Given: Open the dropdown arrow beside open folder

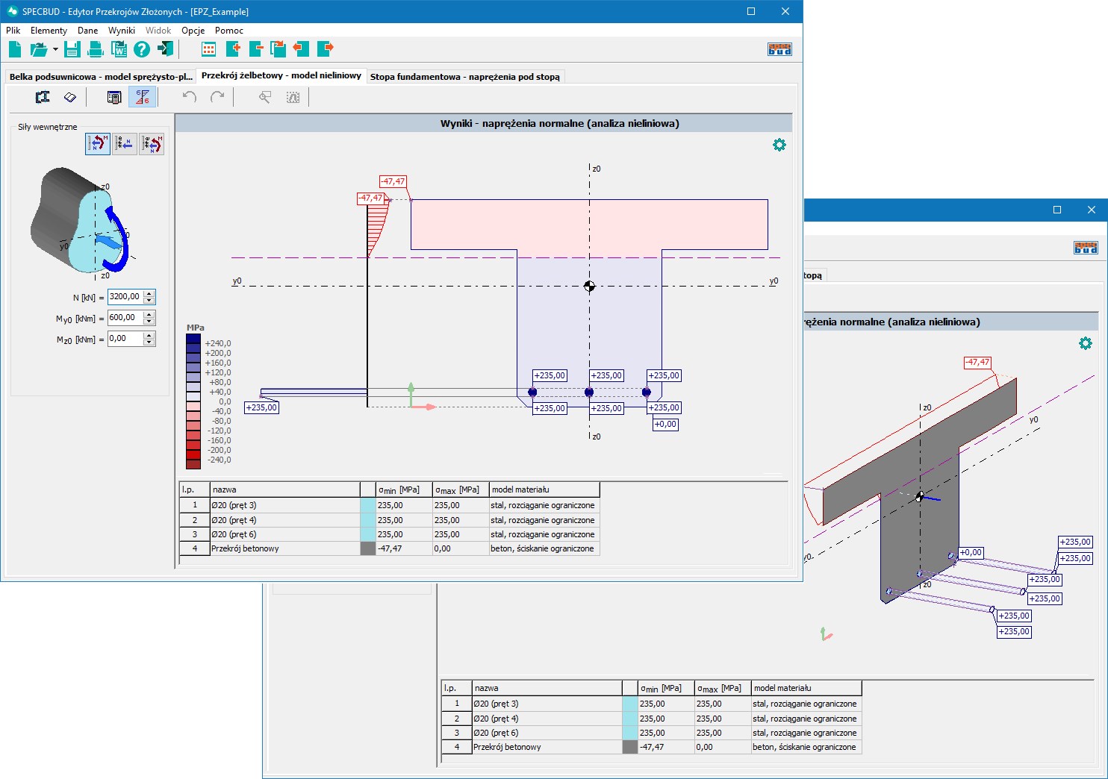Looking at the screenshot, I should pos(55,50).
